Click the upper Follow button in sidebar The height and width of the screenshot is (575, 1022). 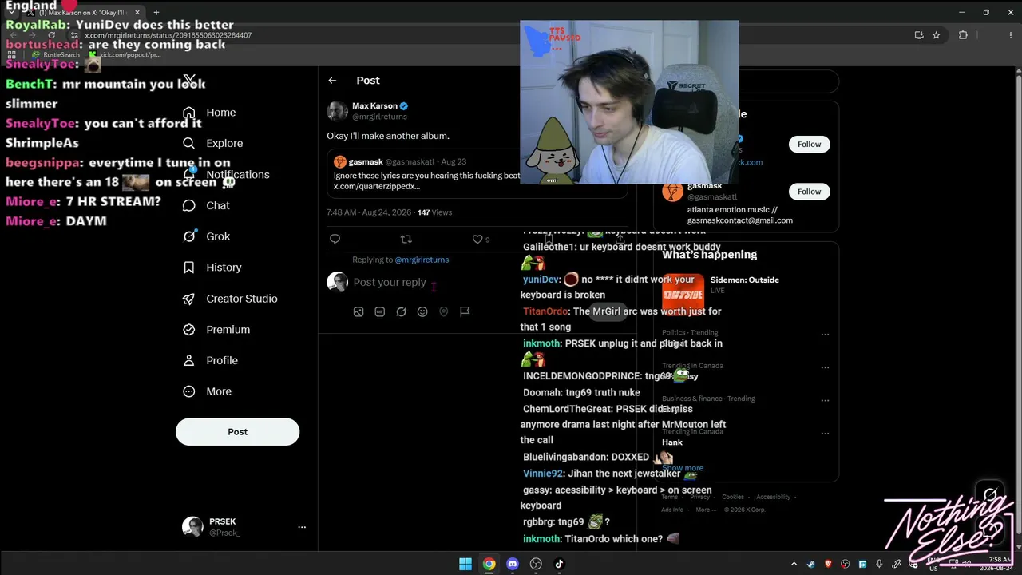809,145
